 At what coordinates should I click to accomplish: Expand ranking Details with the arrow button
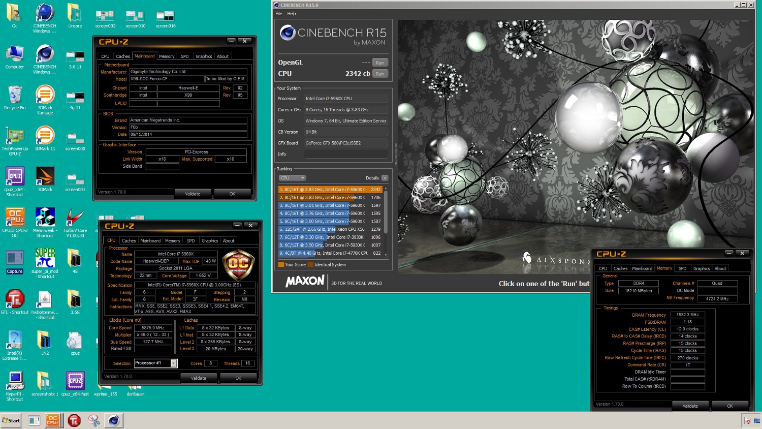pyautogui.click(x=385, y=178)
